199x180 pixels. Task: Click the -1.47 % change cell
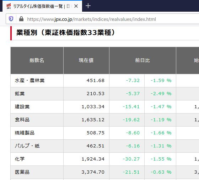pyautogui.click(x=160, y=107)
